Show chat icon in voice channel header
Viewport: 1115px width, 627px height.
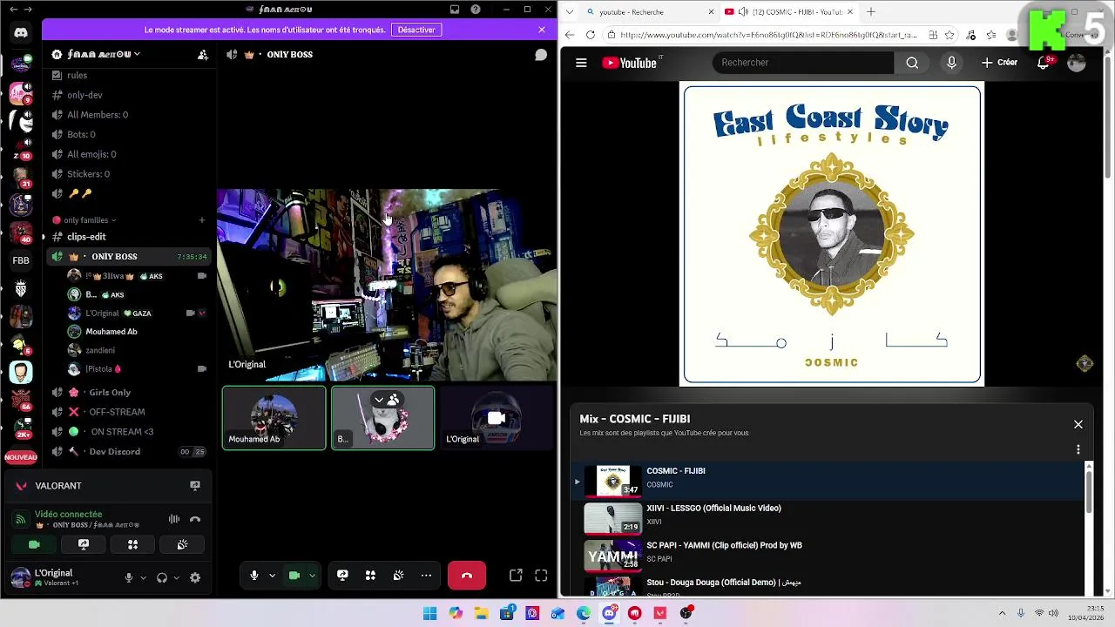pos(541,54)
